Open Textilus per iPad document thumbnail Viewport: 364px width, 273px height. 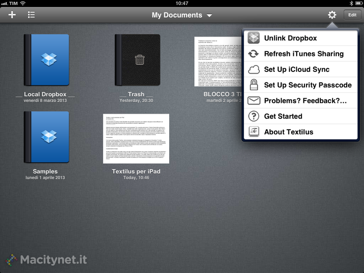pyautogui.click(x=136, y=139)
